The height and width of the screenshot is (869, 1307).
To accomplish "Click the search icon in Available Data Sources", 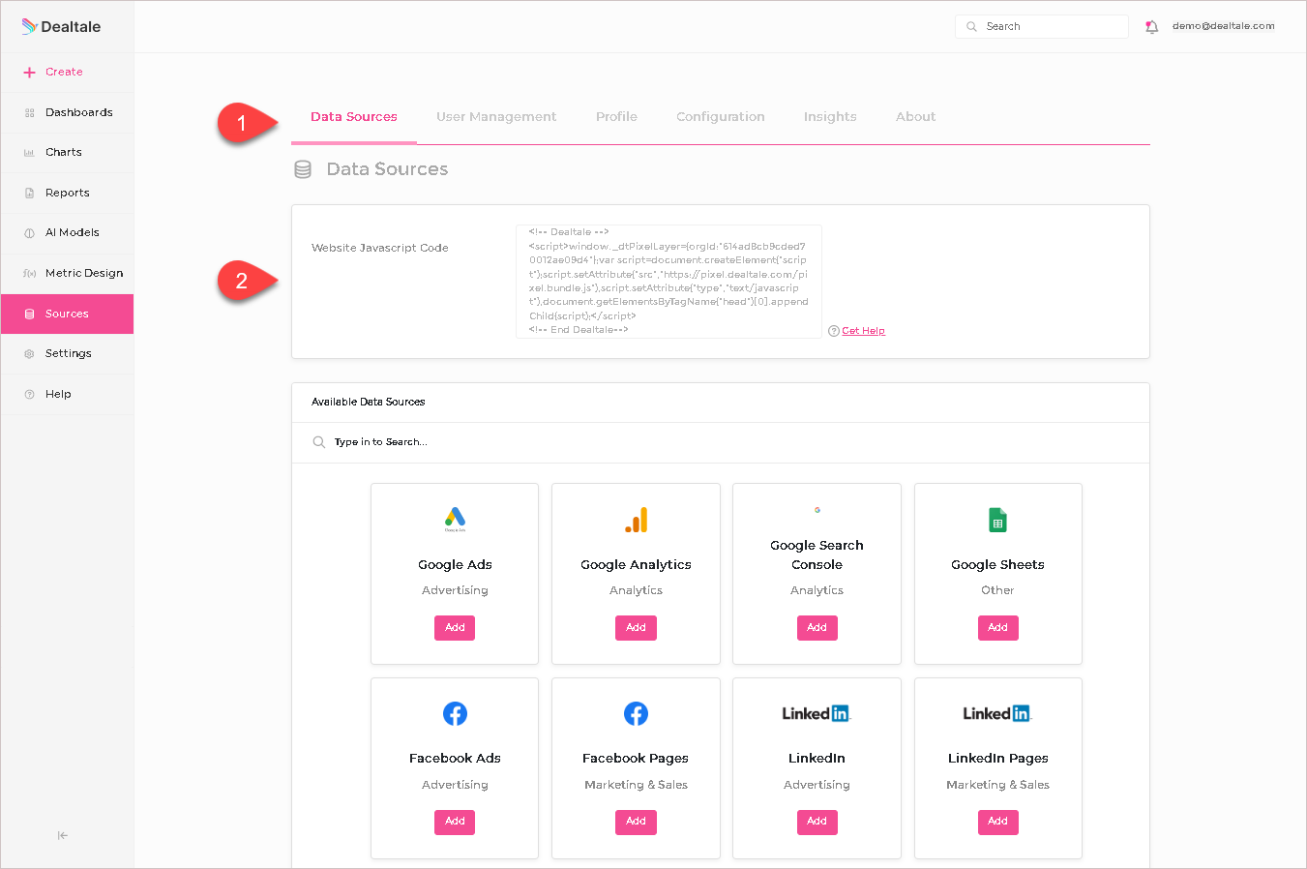I will pos(319,442).
